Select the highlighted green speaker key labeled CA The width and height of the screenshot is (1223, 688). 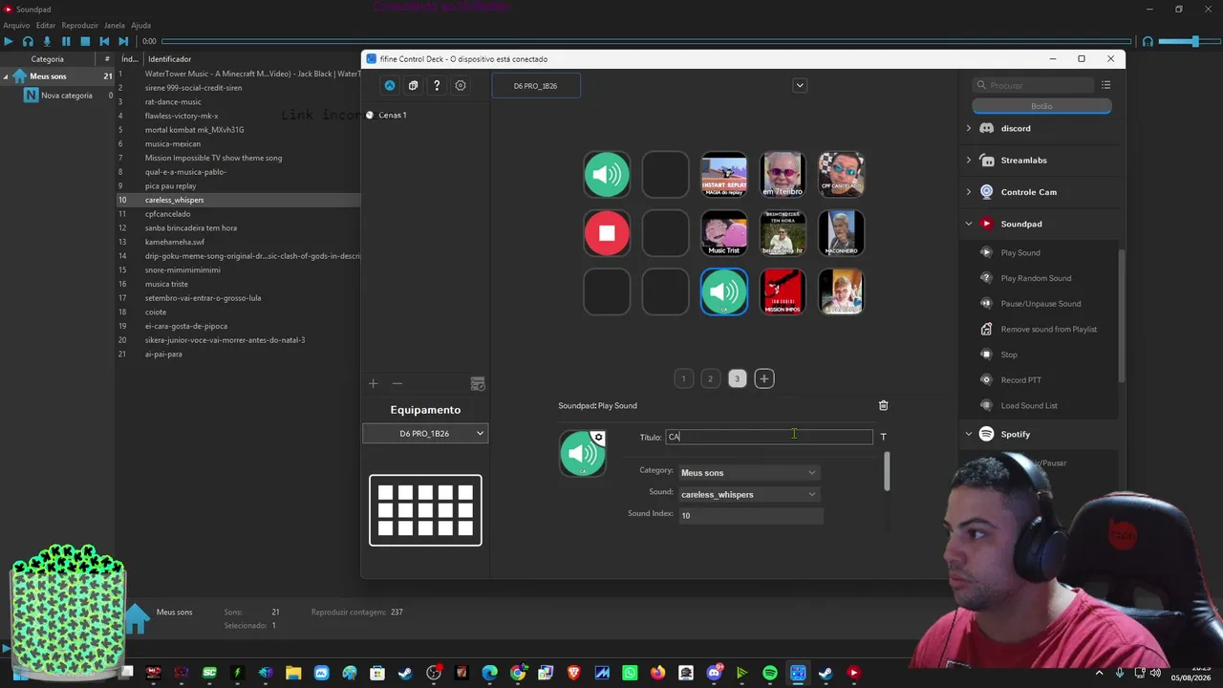tap(724, 292)
